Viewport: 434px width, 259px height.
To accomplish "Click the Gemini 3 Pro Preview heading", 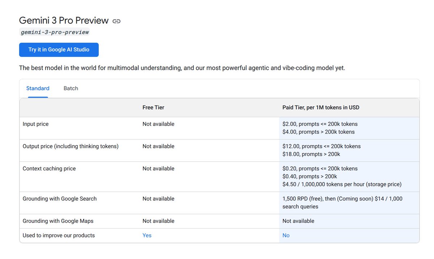I will 64,21.
